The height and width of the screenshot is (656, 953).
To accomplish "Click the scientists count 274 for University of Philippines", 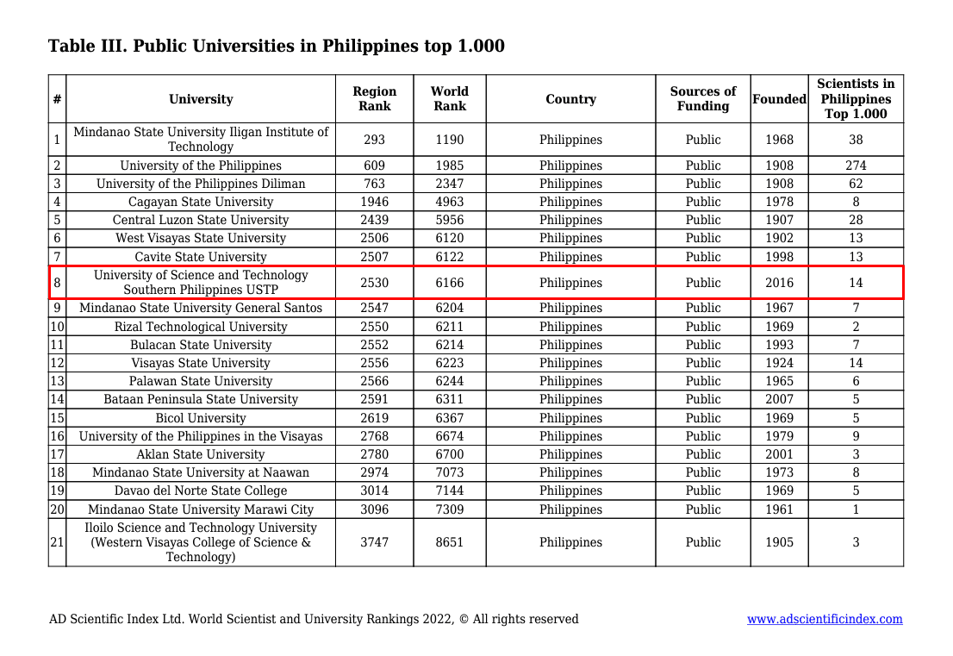I will coord(856,166).
